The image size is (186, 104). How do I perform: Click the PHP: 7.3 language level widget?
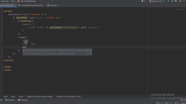pos(159,103)
